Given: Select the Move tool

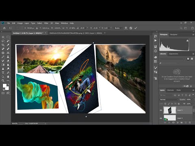Looking at the screenshot, I should [3, 37].
